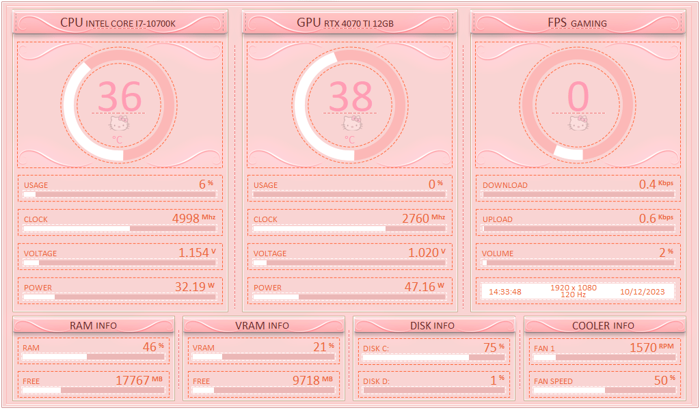700x410 pixels.
Task: Click the Hello Kitty icon in FPS gauge
Action: [578, 124]
